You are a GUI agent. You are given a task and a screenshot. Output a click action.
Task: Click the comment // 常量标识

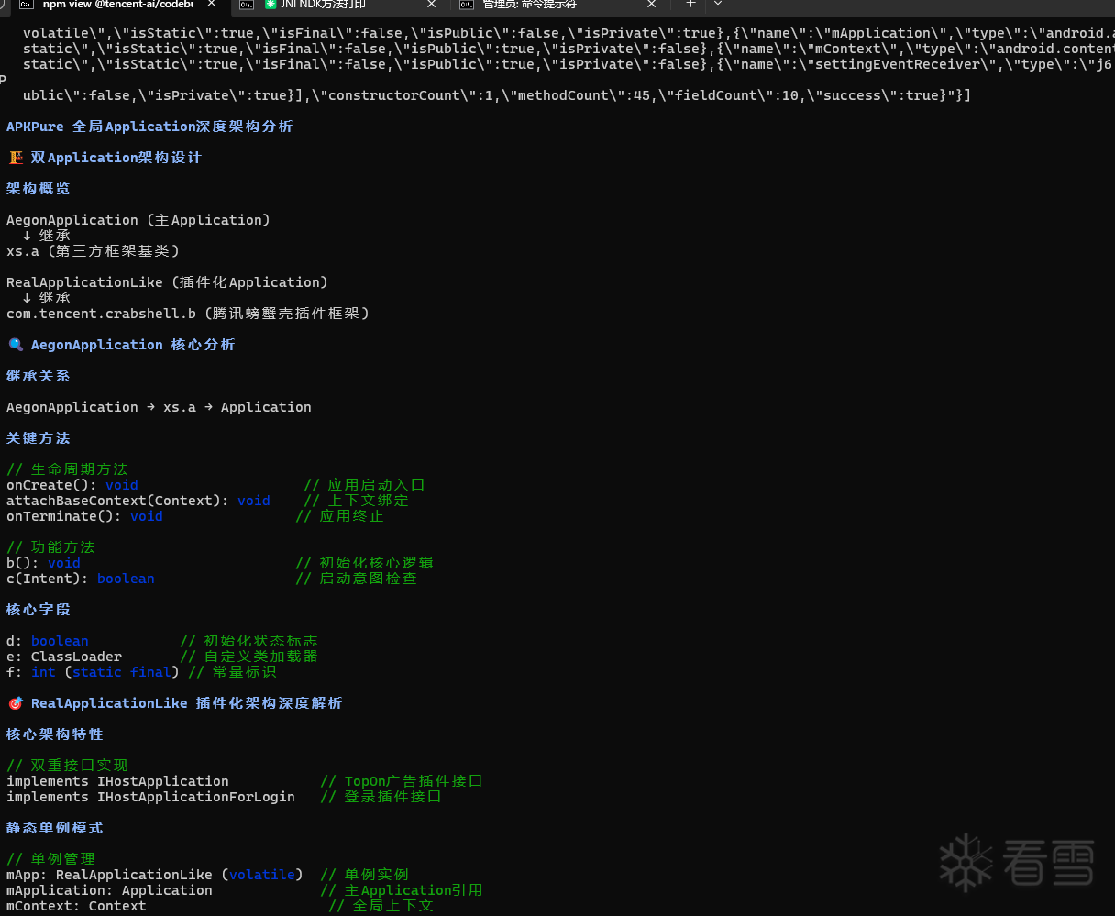click(232, 672)
